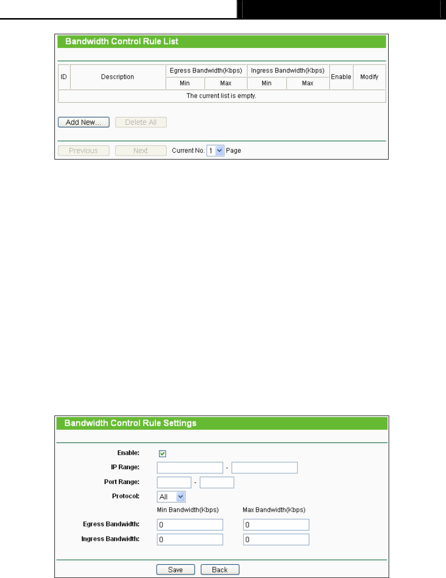Click 'The current list is empty.' text

[221, 96]
